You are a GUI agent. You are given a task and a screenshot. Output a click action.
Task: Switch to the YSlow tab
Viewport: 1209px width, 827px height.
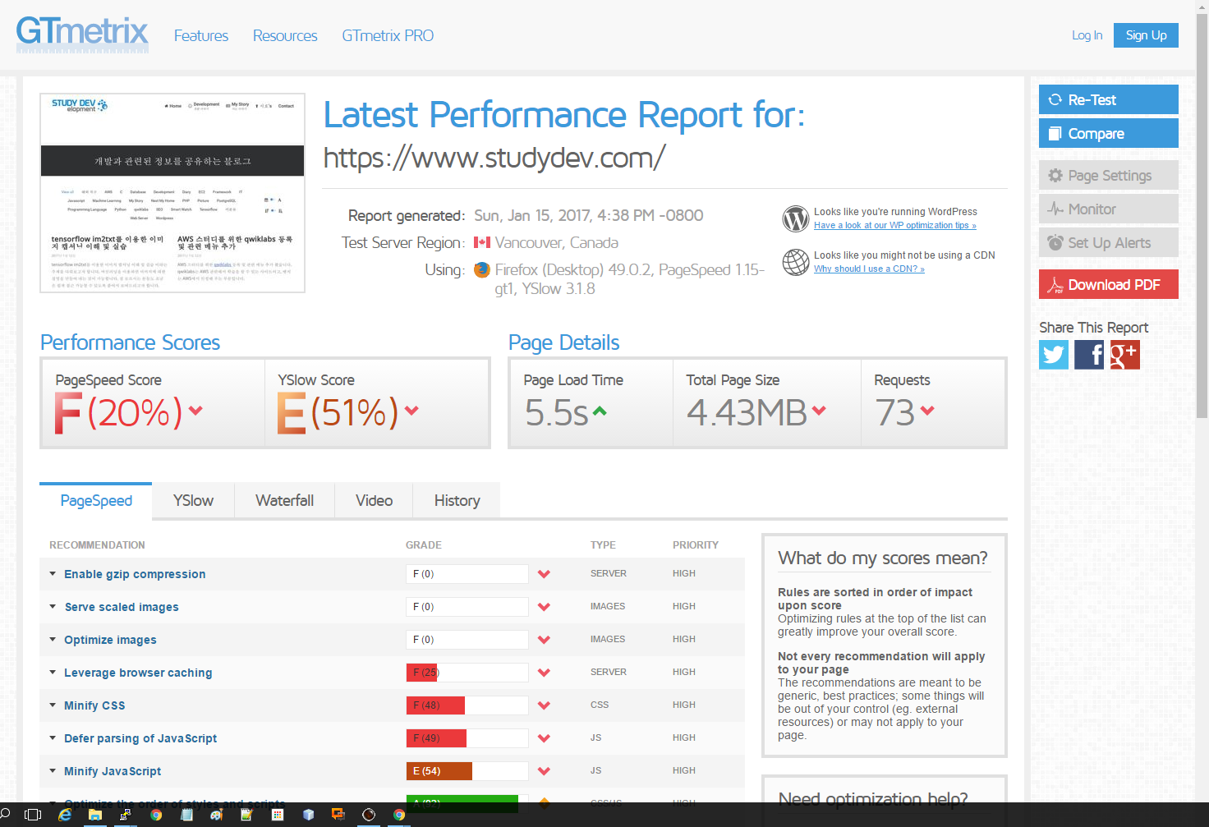[193, 501]
